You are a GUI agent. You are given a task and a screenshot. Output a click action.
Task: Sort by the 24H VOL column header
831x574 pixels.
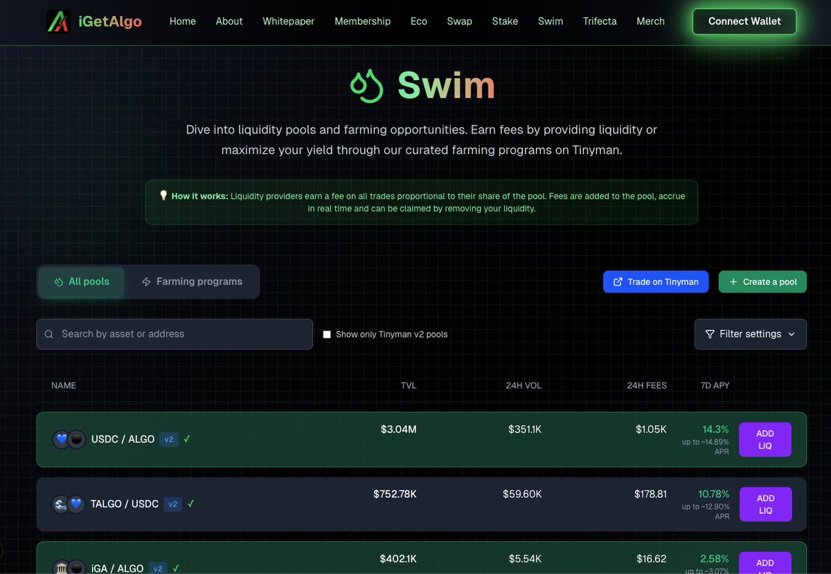[524, 385]
